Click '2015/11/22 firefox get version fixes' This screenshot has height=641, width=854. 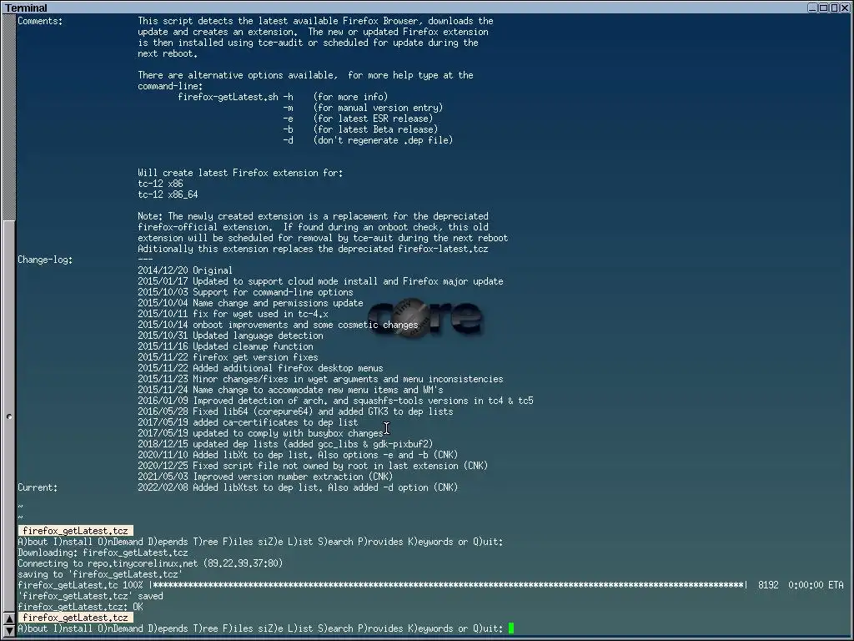click(x=228, y=357)
